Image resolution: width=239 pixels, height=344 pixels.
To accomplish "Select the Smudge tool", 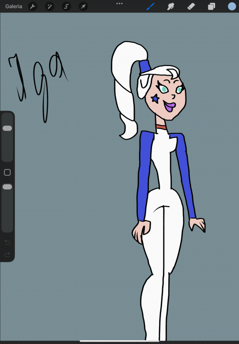I will [x=171, y=6].
